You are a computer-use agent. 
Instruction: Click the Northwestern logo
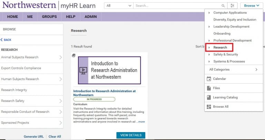point(29,5)
